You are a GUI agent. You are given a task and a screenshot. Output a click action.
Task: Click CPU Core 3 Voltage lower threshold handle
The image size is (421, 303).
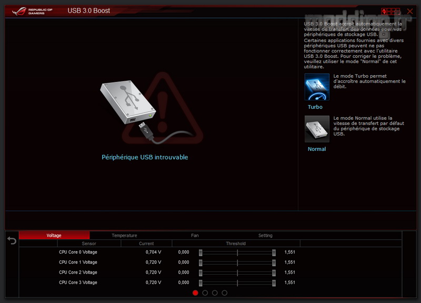click(x=201, y=283)
